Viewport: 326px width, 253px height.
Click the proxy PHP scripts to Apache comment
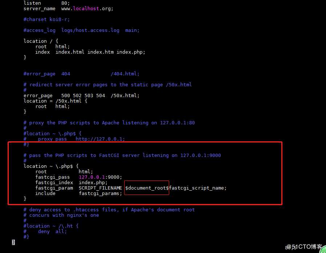(x=109, y=123)
